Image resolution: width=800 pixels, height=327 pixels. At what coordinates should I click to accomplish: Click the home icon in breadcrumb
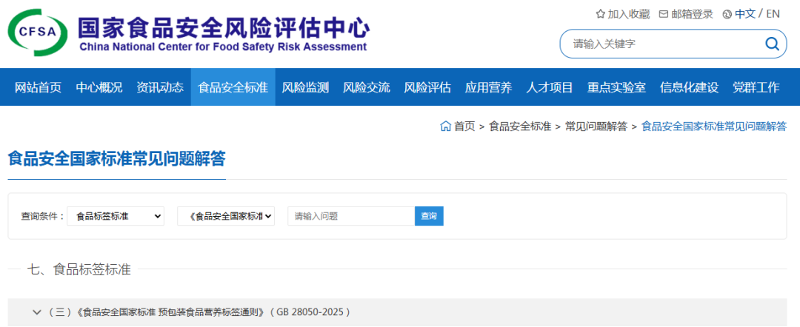pos(445,126)
